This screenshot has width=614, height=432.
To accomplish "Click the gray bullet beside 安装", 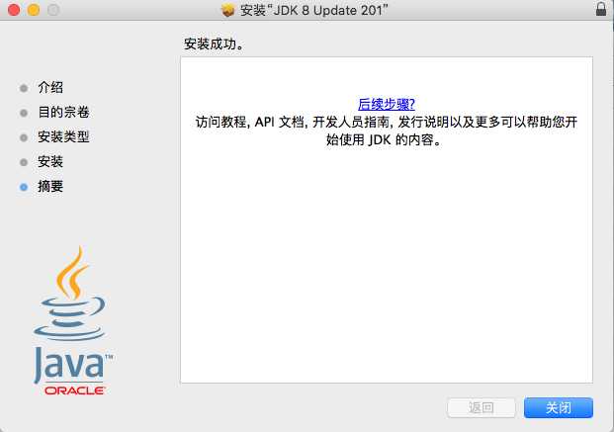I will click(24, 162).
